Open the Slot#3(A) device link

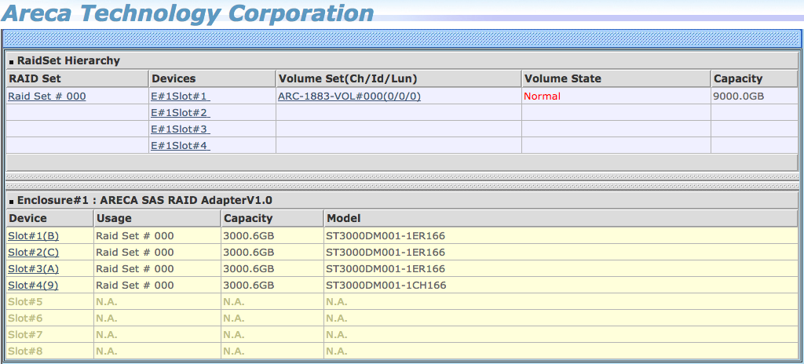[x=33, y=268]
